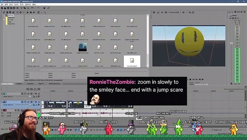247x140 pixels.
Task: Open Master Bus audio properties gear icon
Action: tap(235, 12)
